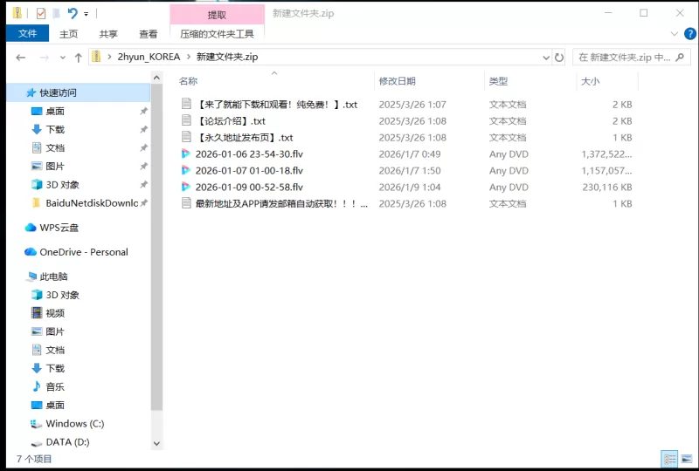Viewport: 699px width, 471px height.
Task: Click 2hyun_KOREA in the address path
Action: pos(149,57)
